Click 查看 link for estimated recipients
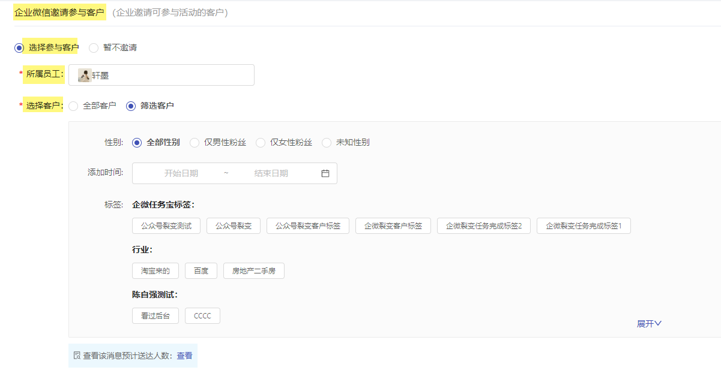This screenshot has width=721, height=385. pyautogui.click(x=184, y=356)
